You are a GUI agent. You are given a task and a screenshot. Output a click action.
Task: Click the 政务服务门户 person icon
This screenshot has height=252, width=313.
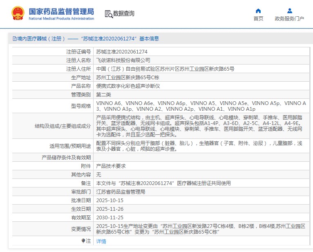point(289,11)
